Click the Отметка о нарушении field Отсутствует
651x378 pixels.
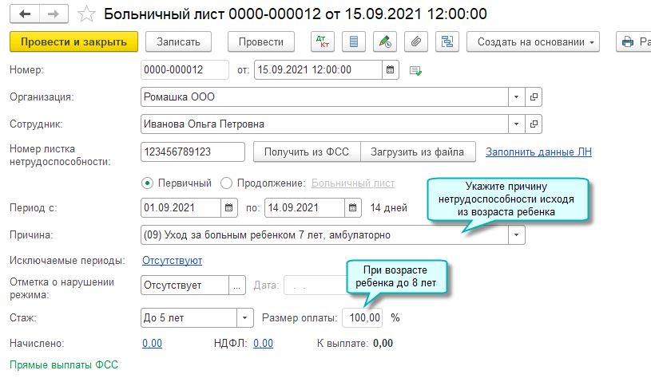click(185, 285)
